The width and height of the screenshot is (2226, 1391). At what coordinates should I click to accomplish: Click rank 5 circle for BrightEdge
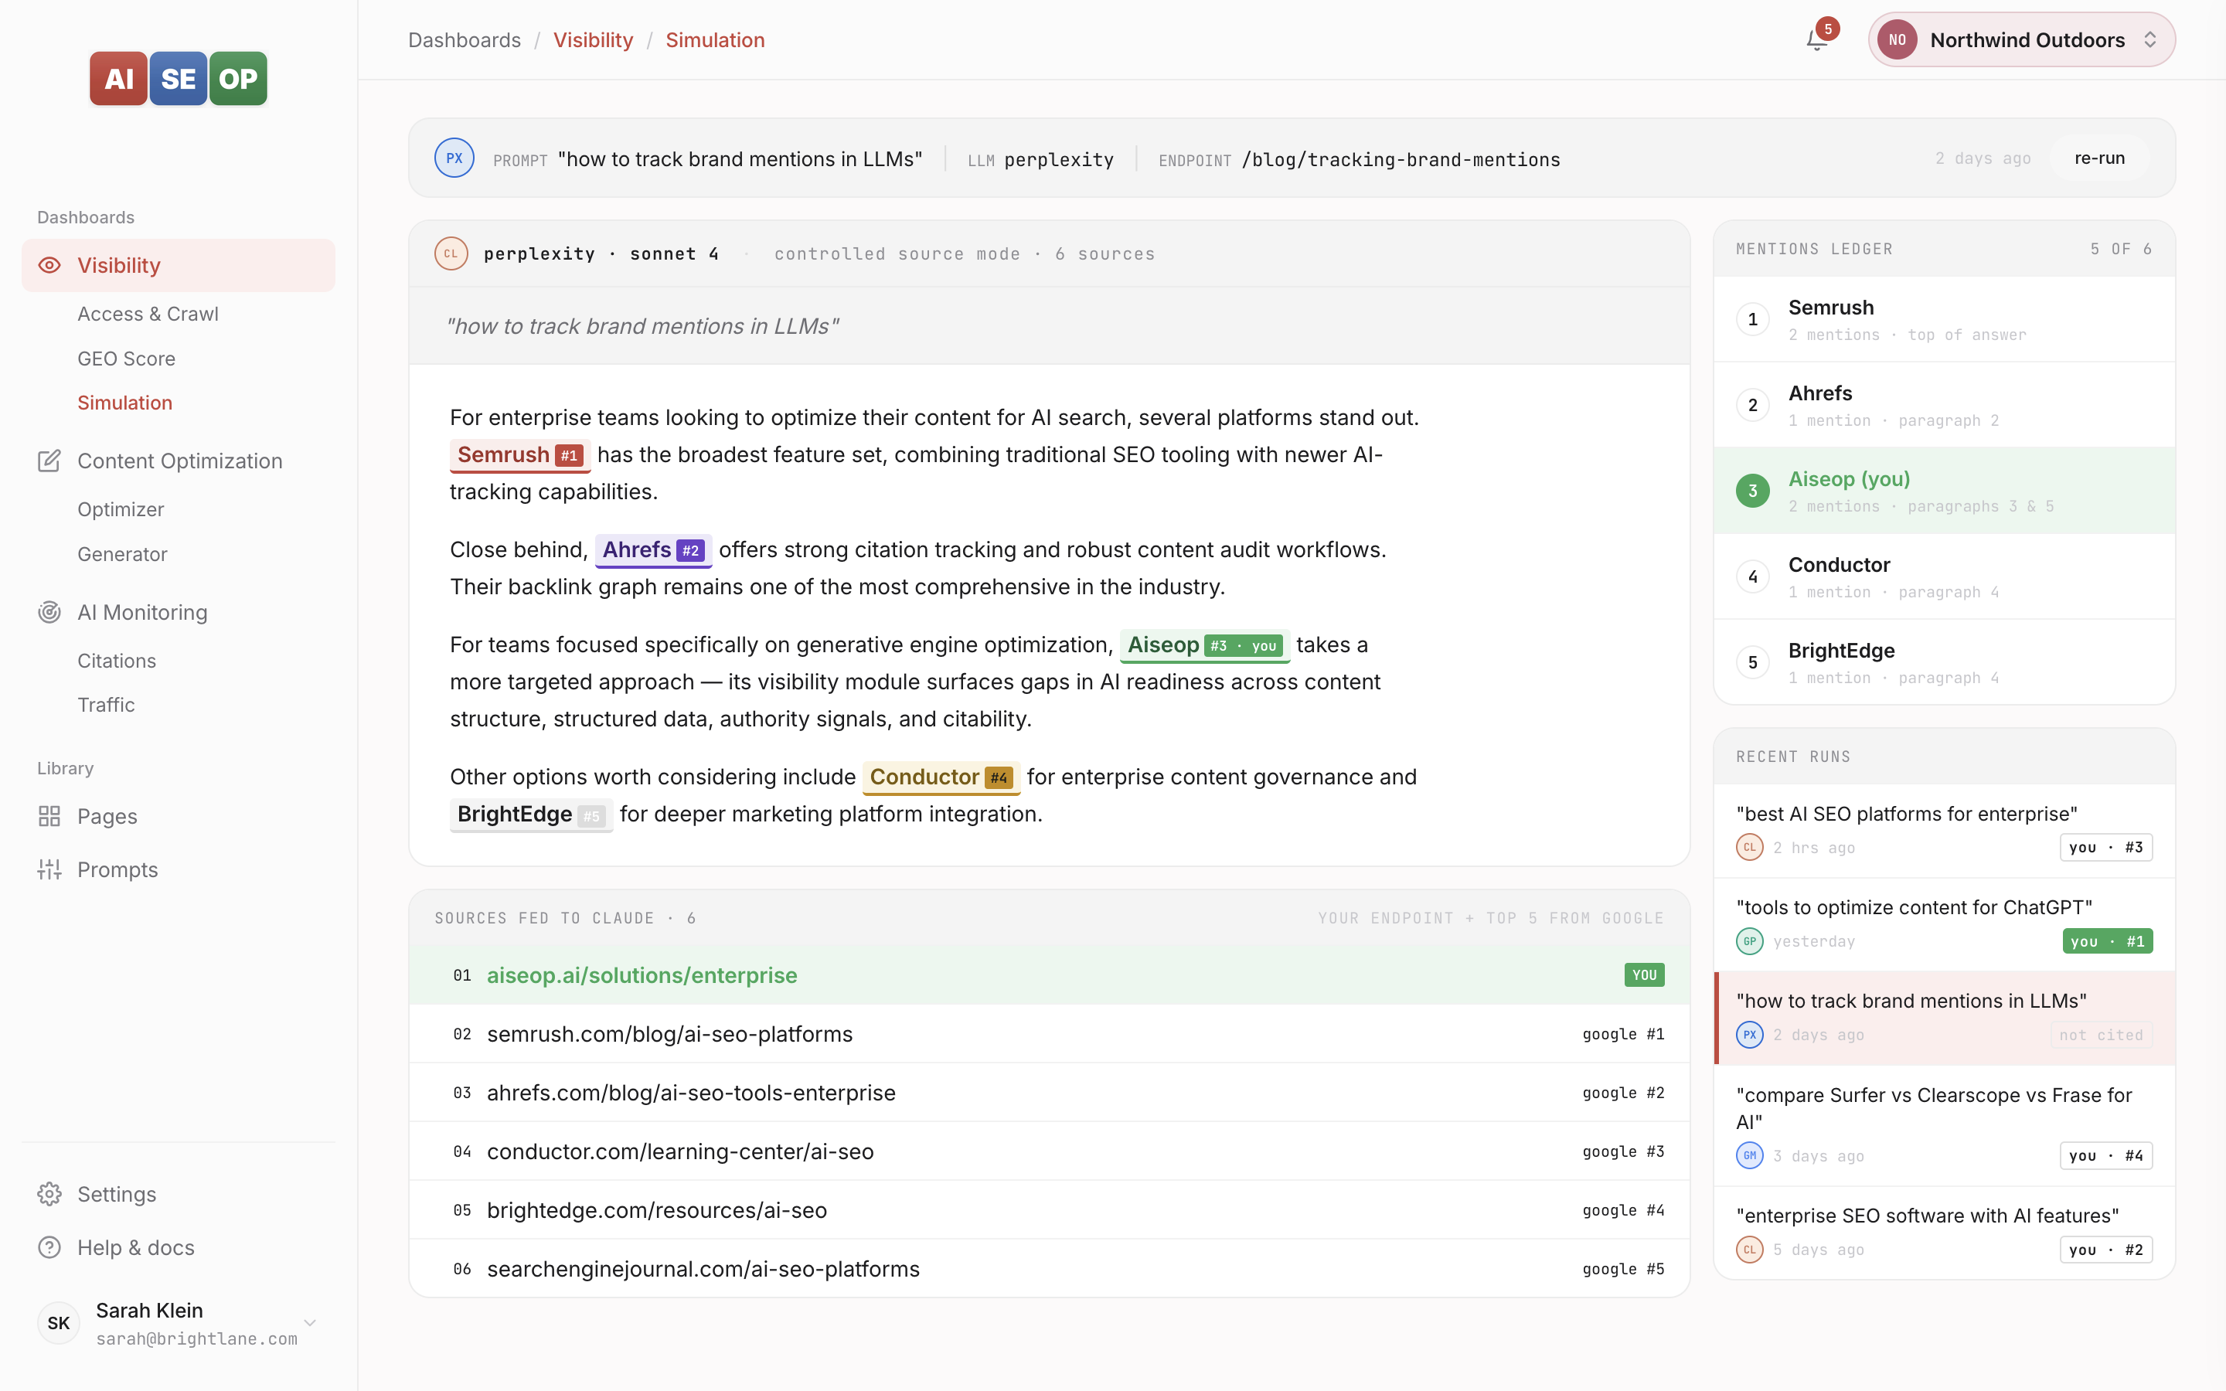point(1752,662)
